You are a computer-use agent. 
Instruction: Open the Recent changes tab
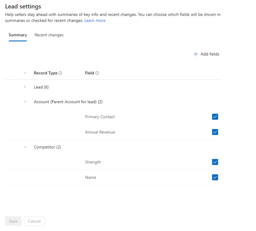pos(49,35)
